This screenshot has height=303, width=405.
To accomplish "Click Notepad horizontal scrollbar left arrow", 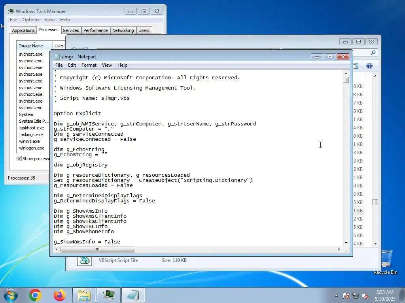I will (x=57, y=249).
